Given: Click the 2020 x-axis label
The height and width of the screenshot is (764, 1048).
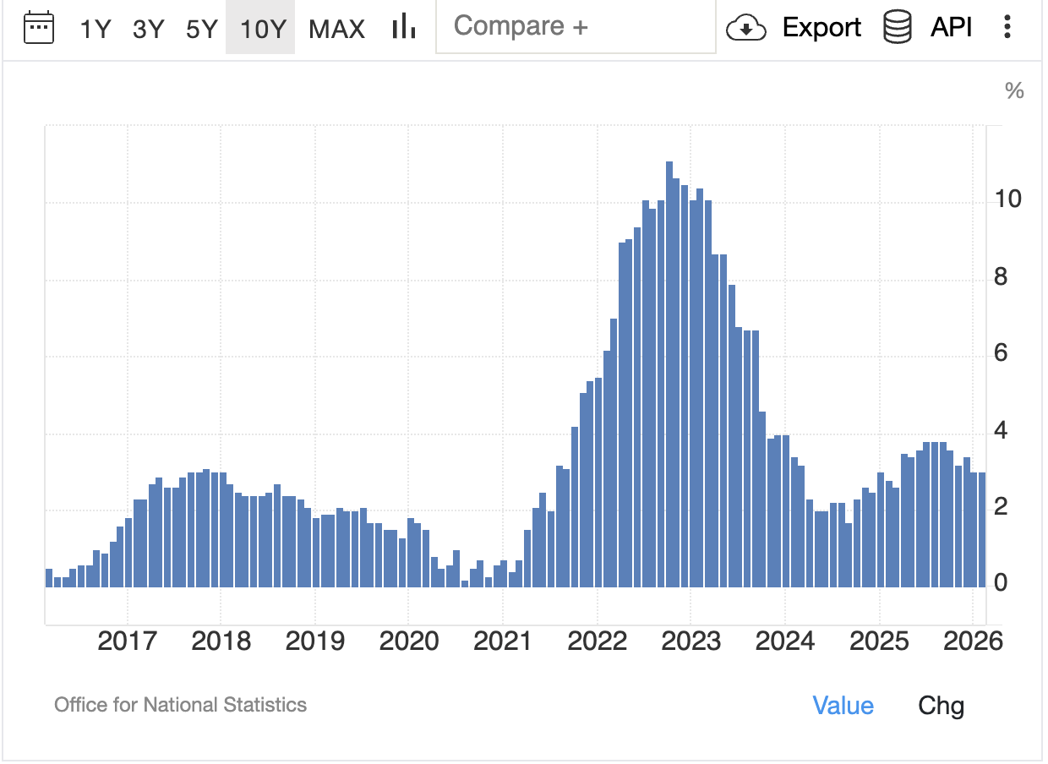Looking at the screenshot, I should [409, 641].
